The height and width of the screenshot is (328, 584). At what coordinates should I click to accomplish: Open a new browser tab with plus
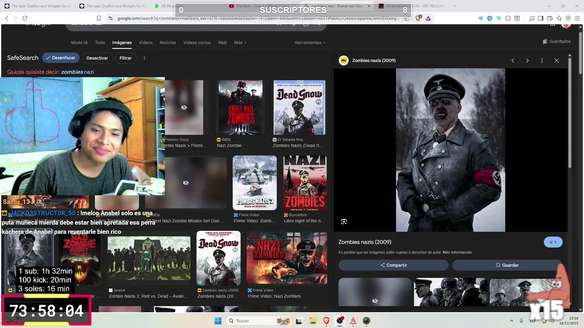(x=455, y=6)
